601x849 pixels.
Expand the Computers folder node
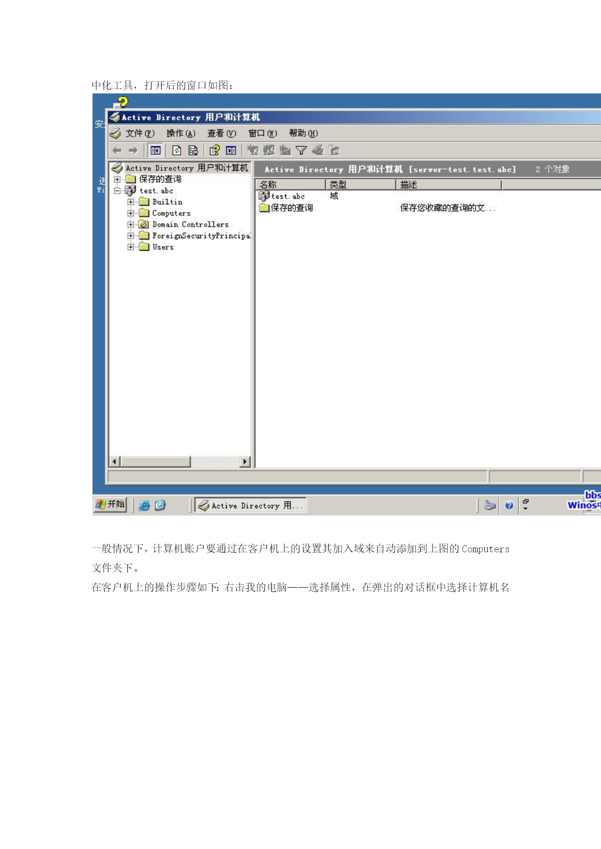click(131, 213)
